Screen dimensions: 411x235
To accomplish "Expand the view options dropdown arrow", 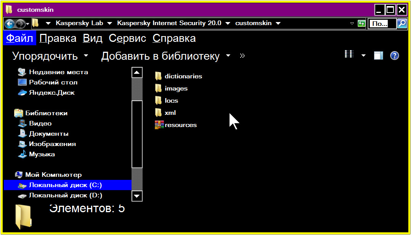I will click(x=363, y=56).
